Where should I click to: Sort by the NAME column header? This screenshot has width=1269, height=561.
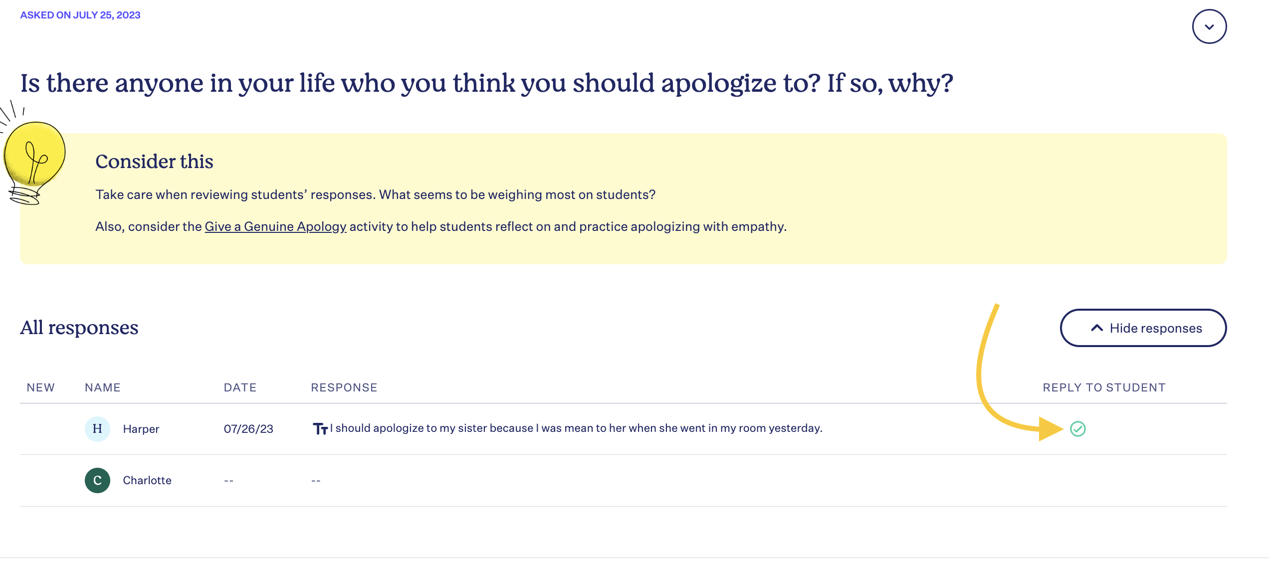pyautogui.click(x=103, y=387)
